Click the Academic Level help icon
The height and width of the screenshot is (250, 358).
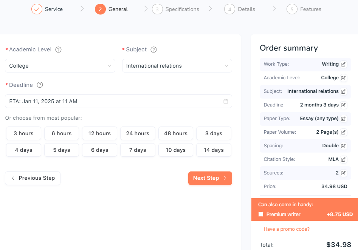(59, 49)
